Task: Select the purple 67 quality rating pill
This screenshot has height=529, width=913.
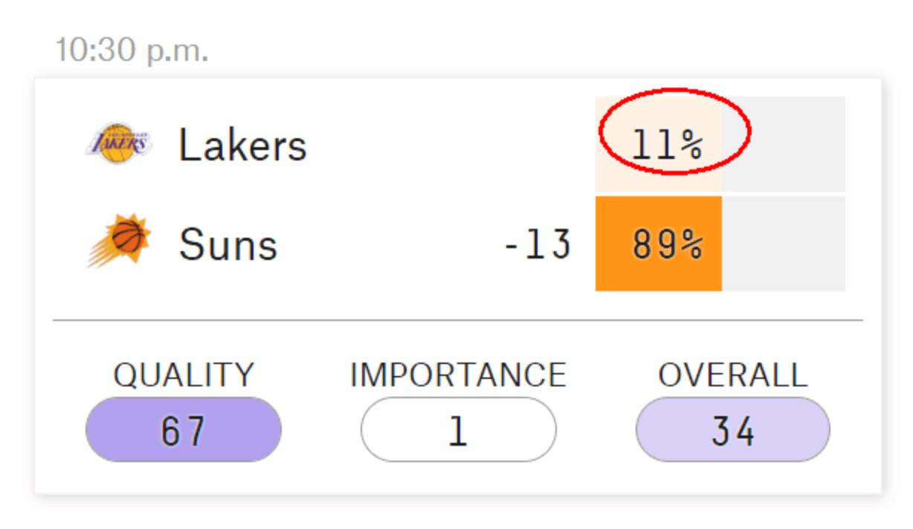Action: [x=184, y=430]
